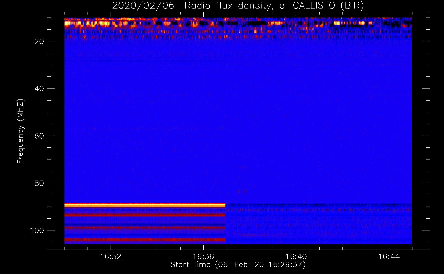This screenshot has height=274, width=444.
Task: Click the bright yellow band near 89 MHz
Action: point(145,205)
